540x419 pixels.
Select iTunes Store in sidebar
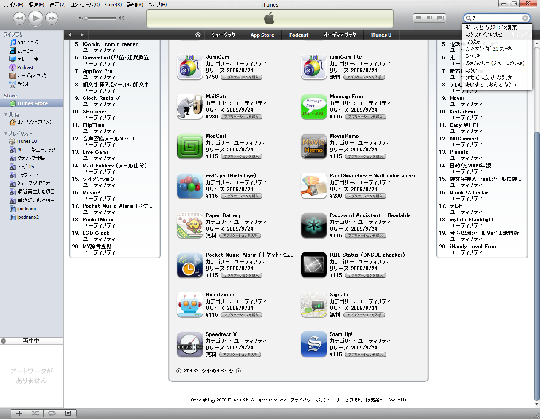32,103
